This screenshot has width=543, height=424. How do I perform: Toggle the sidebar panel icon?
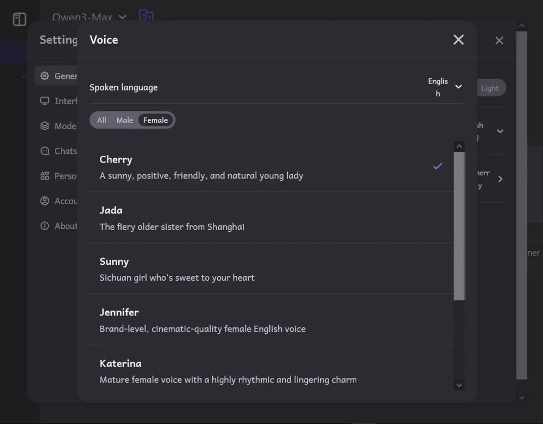[20, 19]
